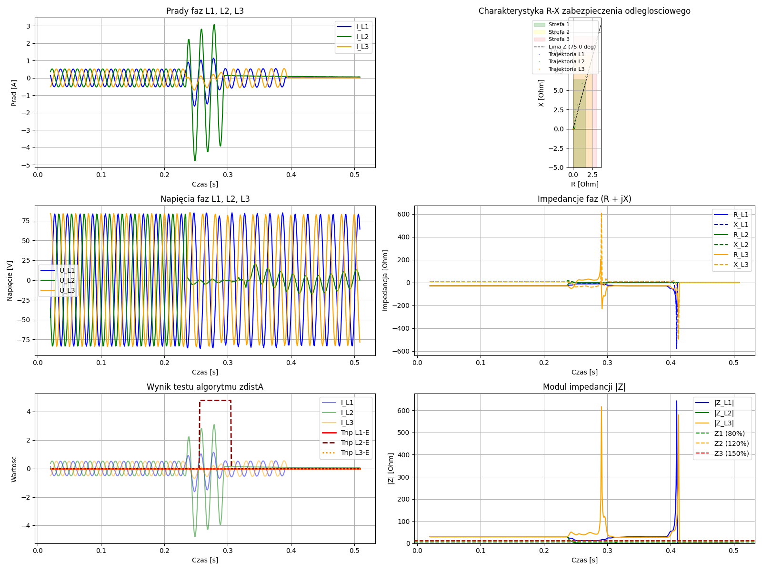Click the 'Modul impedancji |Z|' plot title

(x=584, y=387)
